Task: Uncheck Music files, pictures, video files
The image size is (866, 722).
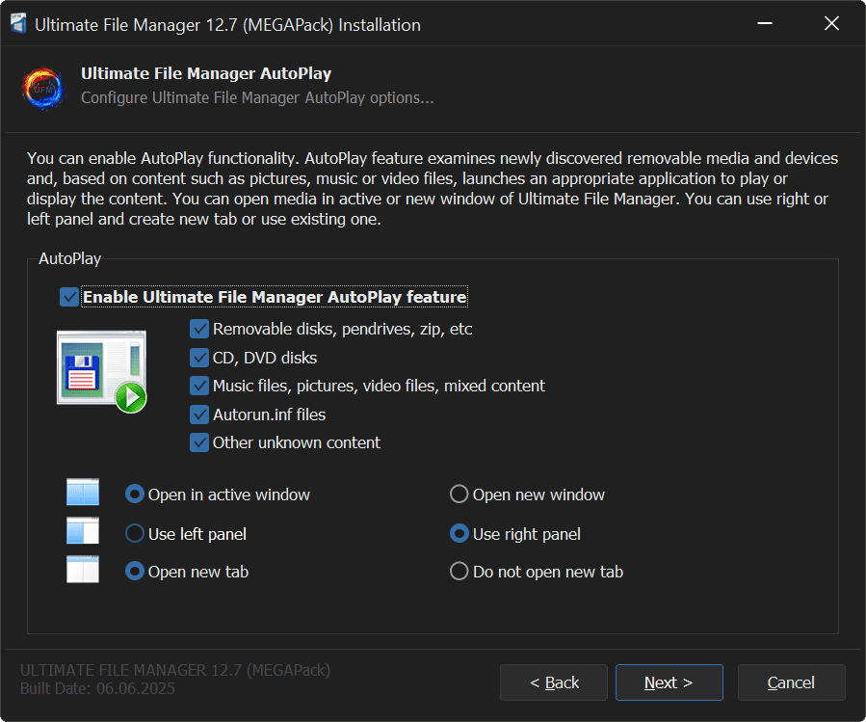Action: click(199, 386)
